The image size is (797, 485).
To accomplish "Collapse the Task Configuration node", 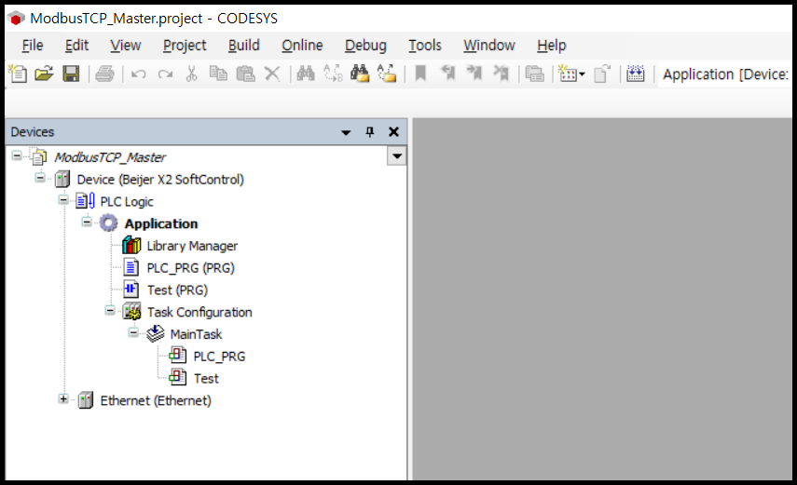I will coord(110,310).
